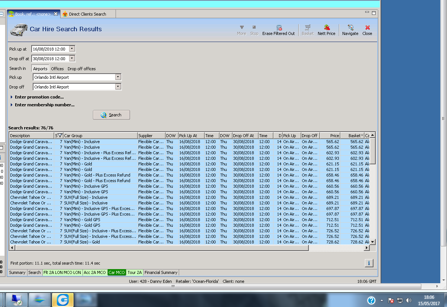Click the More toolbar icon
Viewport: 447px width, 307px height.
pos(242,28)
